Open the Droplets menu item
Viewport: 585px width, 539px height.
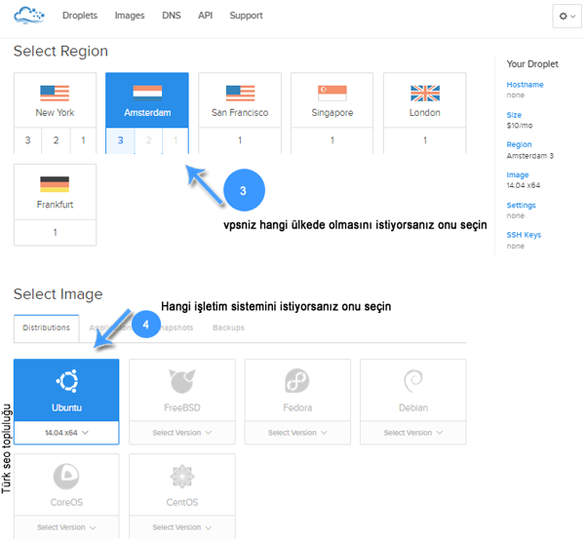coord(80,16)
